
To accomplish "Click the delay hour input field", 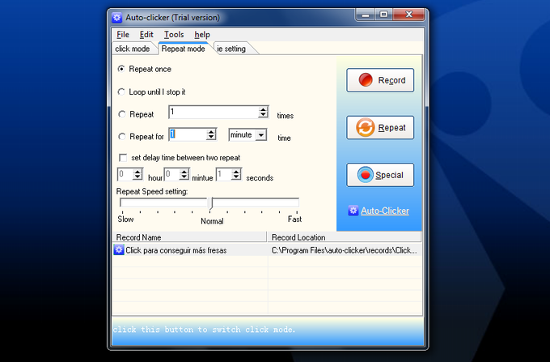I will pos(125,174).
